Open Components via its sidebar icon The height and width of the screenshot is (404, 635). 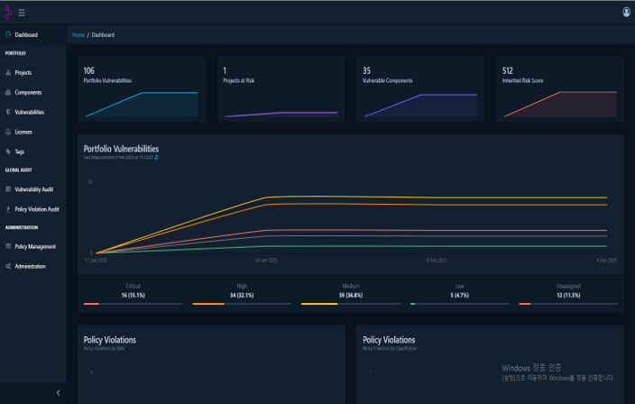pos(8,92)
